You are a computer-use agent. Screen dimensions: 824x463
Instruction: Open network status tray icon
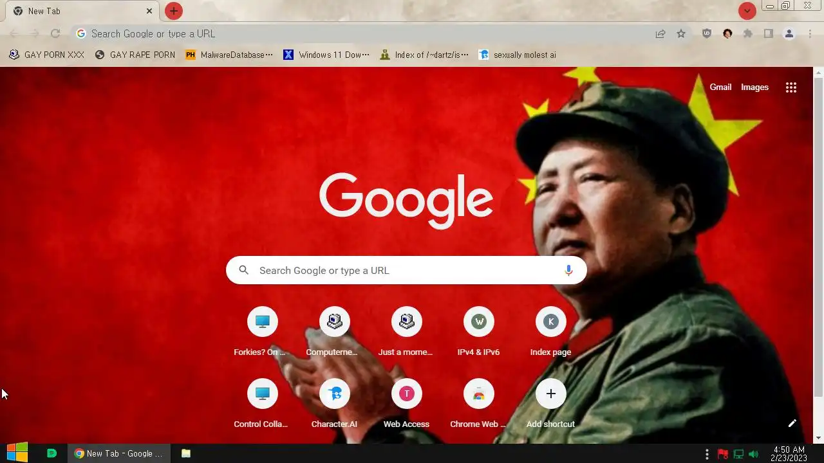pos(738,454)
